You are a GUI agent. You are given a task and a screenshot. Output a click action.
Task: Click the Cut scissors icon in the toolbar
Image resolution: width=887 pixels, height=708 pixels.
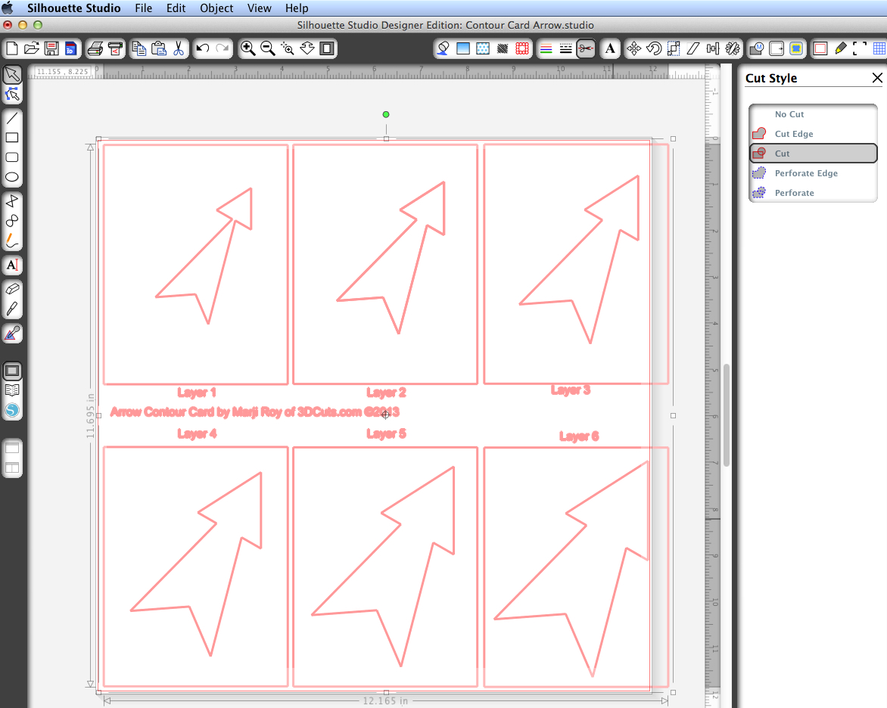[179, 48]
